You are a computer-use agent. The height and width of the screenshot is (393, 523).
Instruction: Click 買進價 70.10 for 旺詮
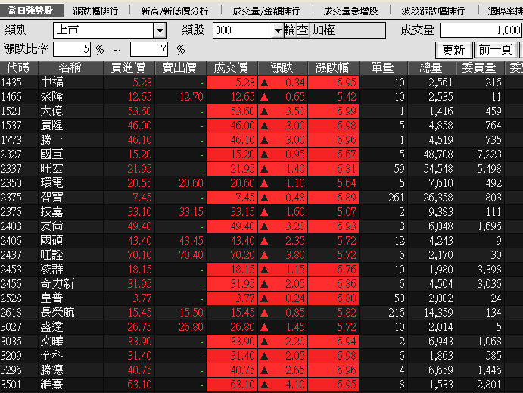point(140,255)
